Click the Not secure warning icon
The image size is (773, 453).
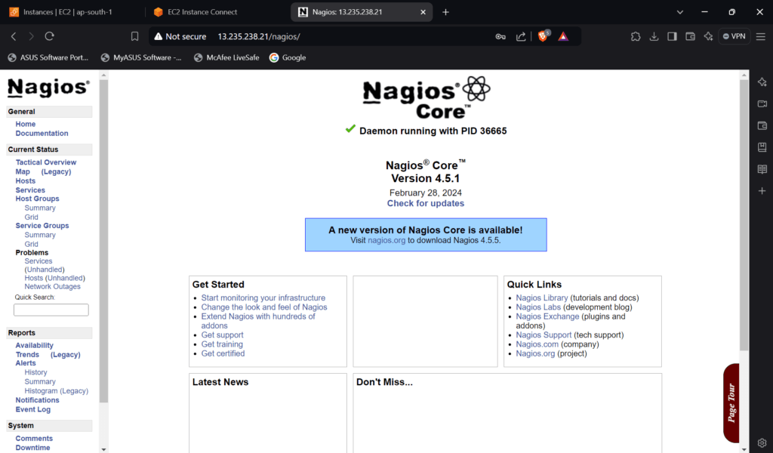(159, 36)
